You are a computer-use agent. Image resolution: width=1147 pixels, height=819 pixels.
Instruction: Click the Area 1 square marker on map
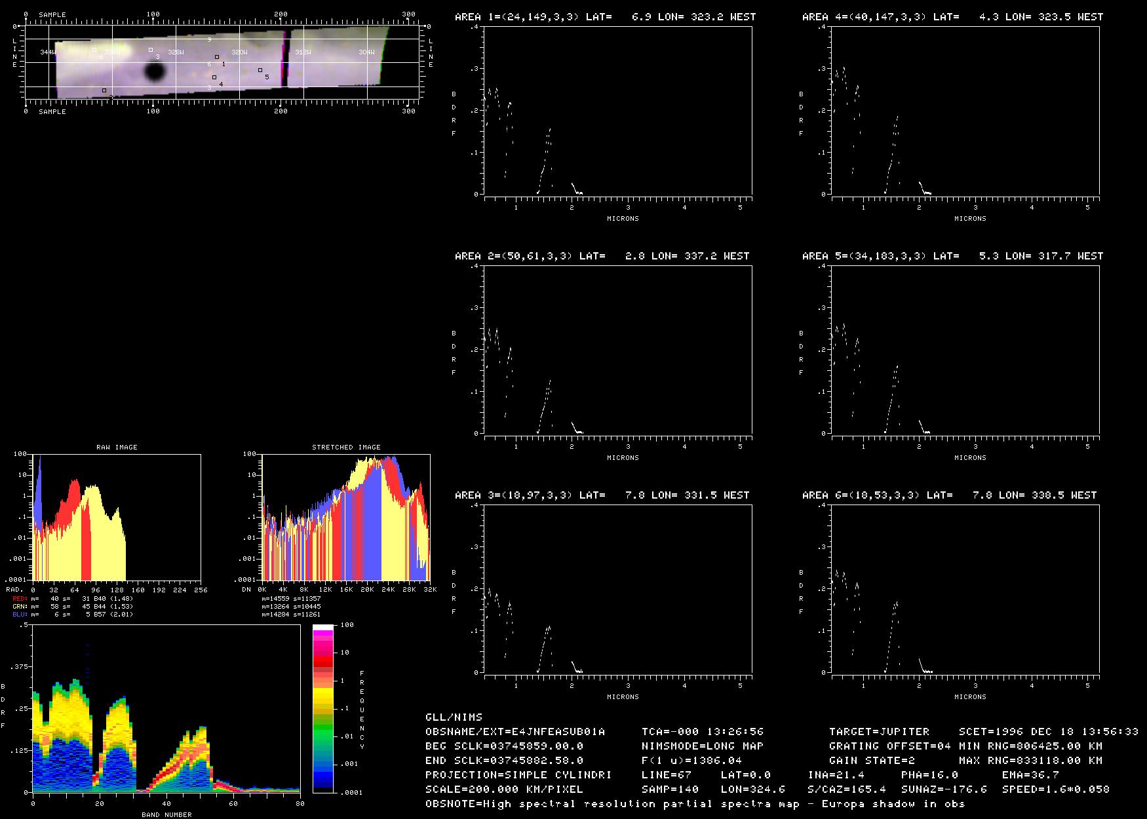click(217, 57)
